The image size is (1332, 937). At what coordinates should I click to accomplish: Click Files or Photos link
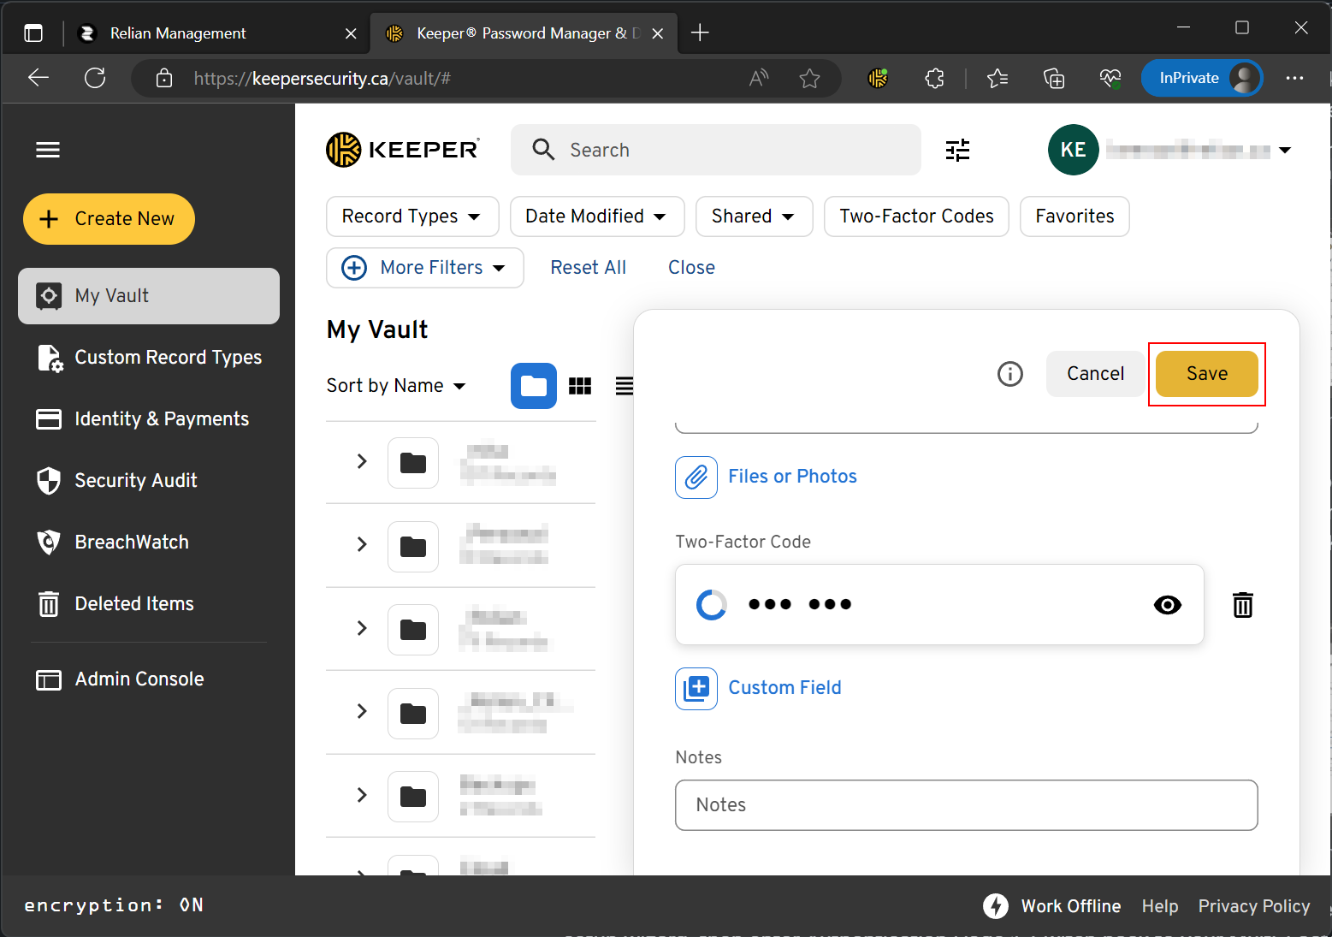[x=792, y=477]
